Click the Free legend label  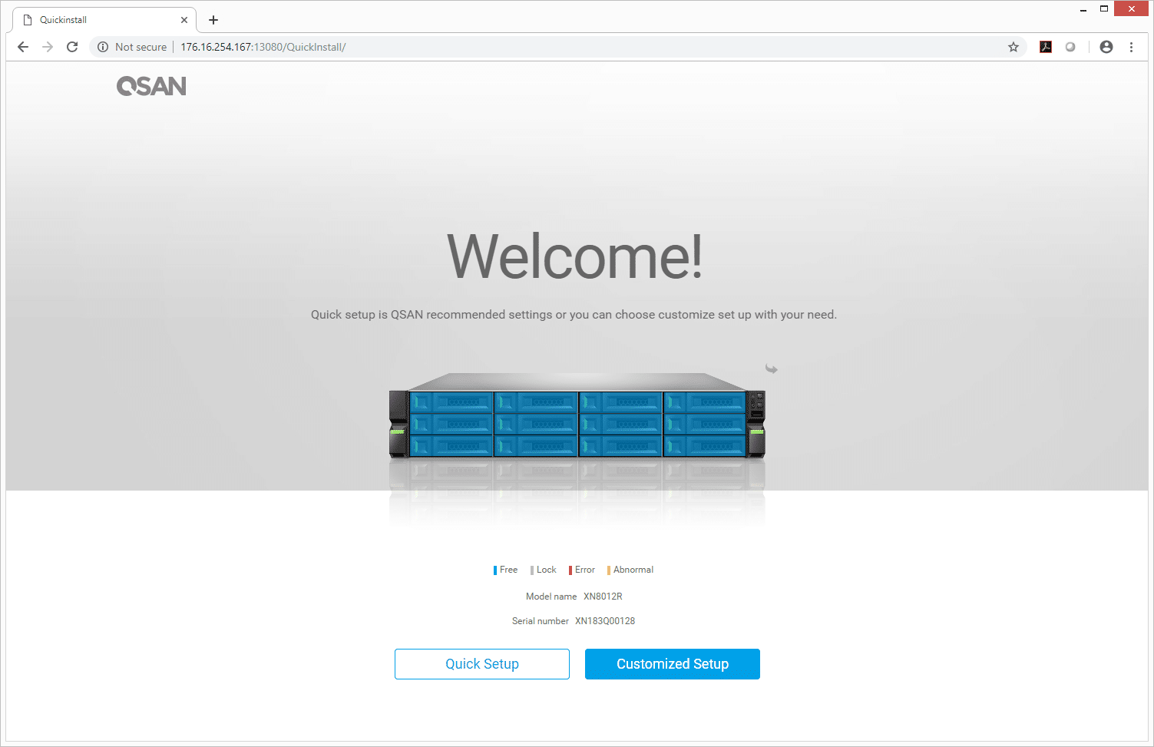pos(508,570)
